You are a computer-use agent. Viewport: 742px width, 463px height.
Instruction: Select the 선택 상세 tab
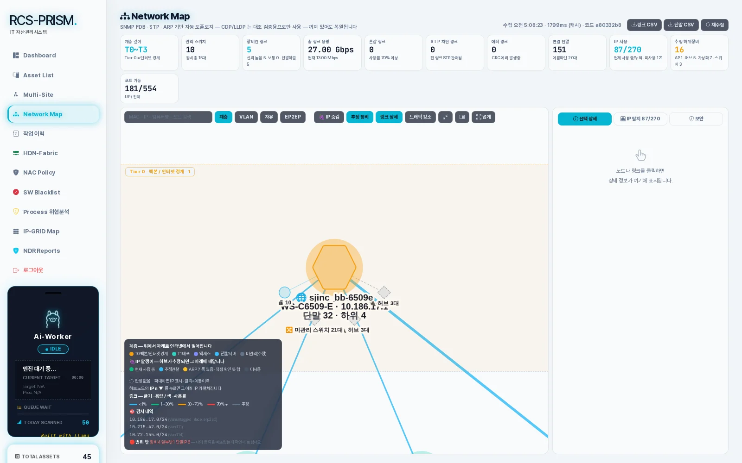point(585,119)
